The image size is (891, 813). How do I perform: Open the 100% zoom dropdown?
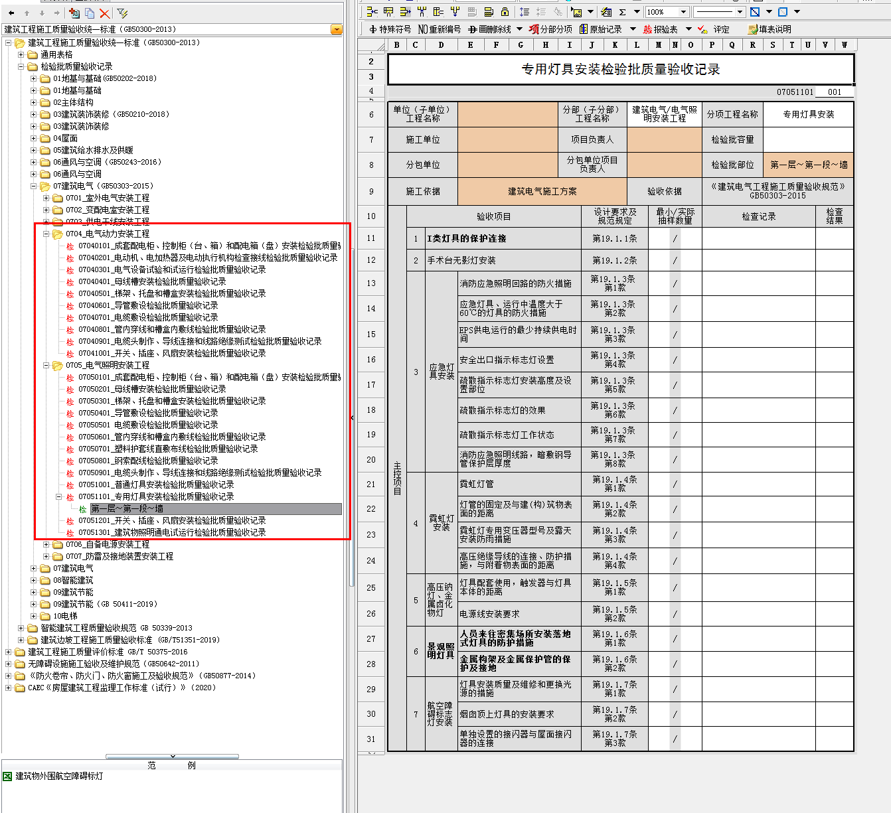click(x=684, y=12)
